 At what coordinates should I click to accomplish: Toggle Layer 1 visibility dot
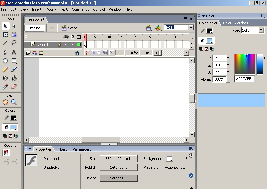point(66,44)
